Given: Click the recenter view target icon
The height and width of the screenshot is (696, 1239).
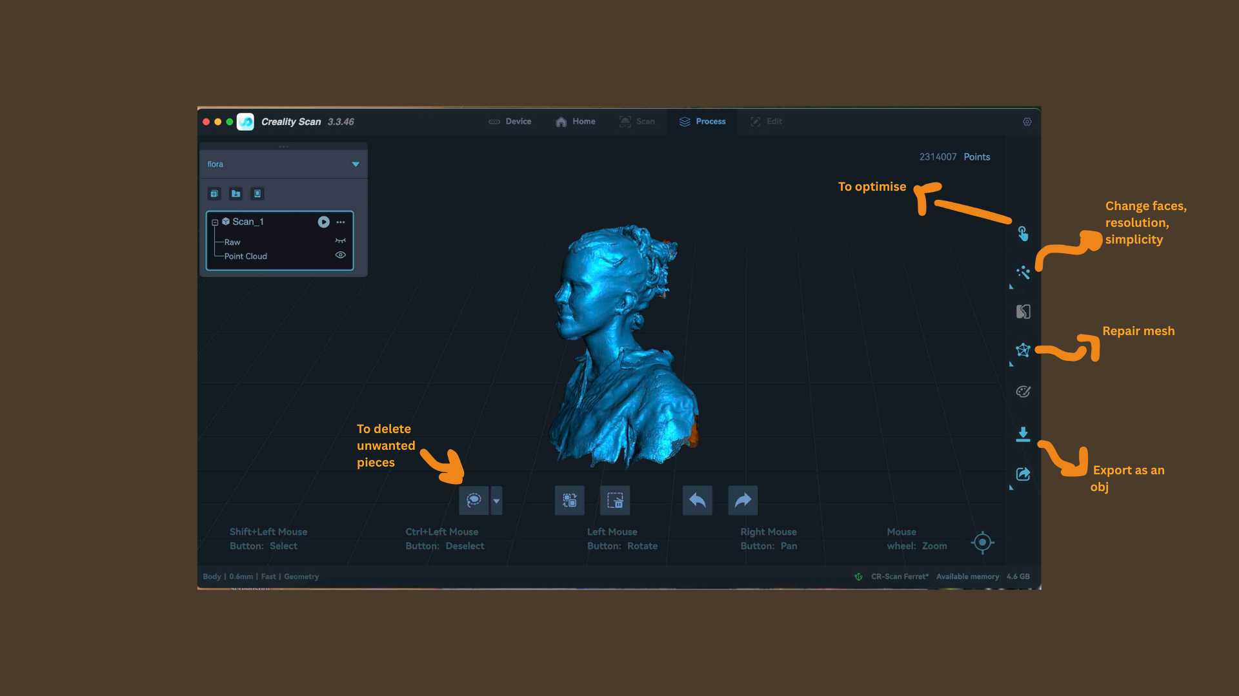Looking at the screenshot, I should pyautogui.click(x=982, y=543).
